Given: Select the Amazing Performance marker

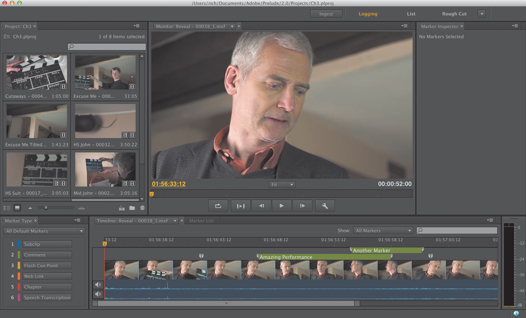Looking at the screenshot, I should pyautogui.click(x=325, y=257).
